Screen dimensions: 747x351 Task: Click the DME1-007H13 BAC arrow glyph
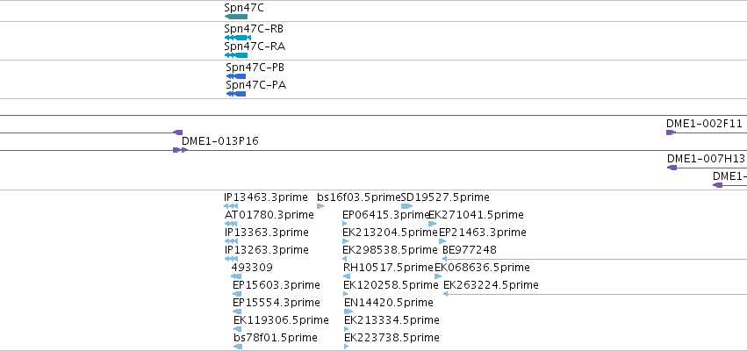tap(672, 168)
